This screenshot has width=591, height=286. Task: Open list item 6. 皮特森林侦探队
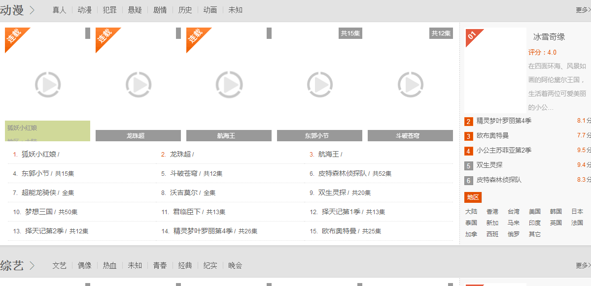(343, 173)
